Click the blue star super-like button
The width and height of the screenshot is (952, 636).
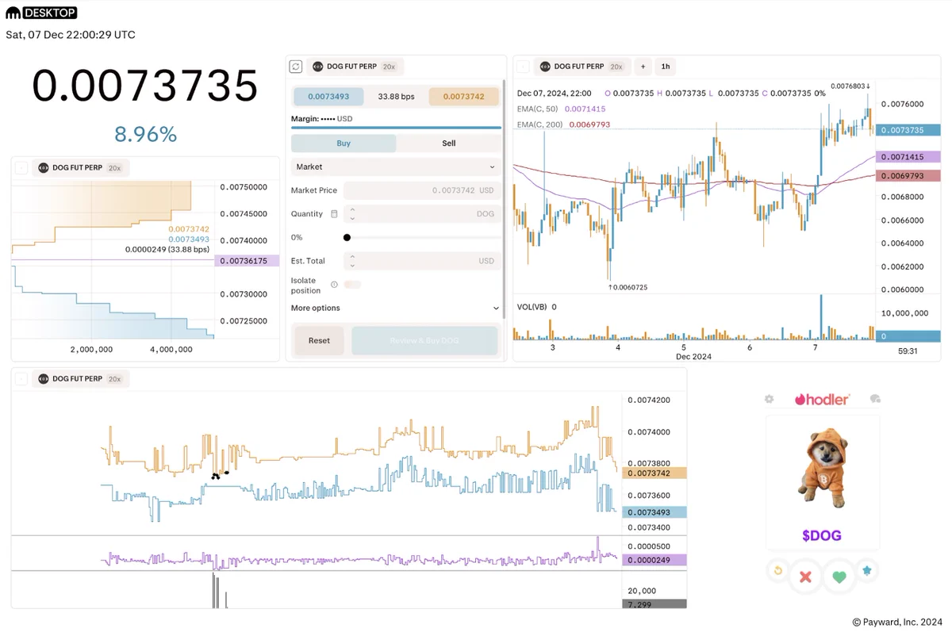pyautogui.click(x=867, y=570)
